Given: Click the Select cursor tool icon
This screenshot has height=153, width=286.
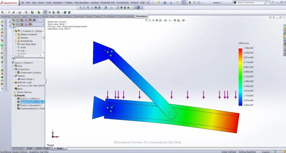Looking at the screenshot, I should tap(184, 3).
